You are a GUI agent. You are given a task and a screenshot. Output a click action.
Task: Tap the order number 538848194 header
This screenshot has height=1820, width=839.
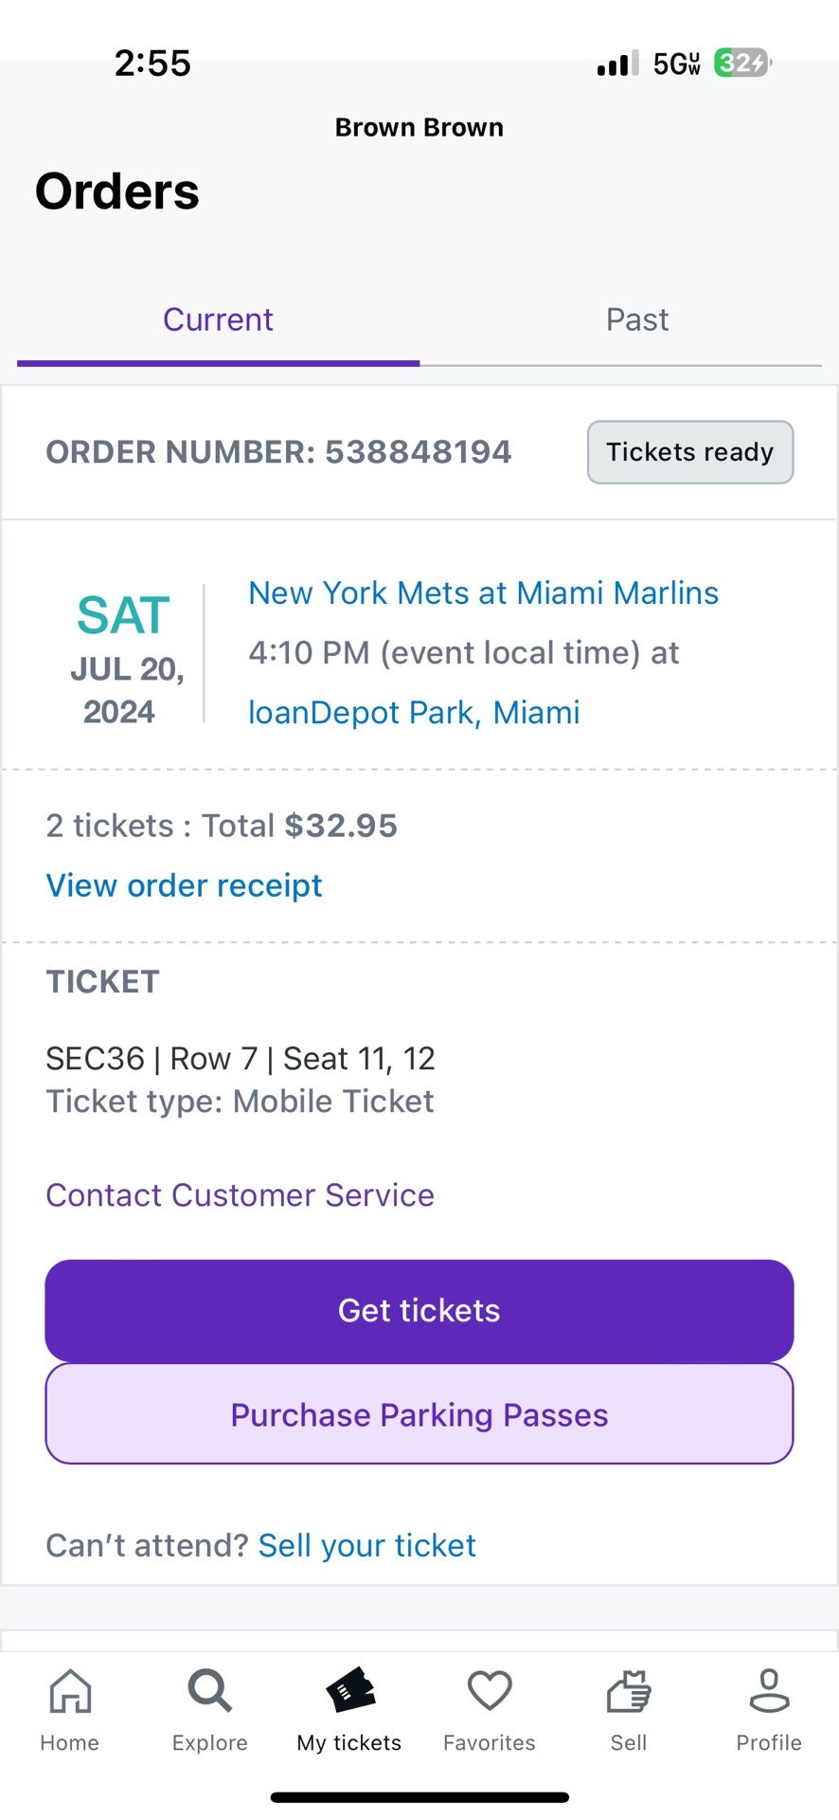coord(278,452)
